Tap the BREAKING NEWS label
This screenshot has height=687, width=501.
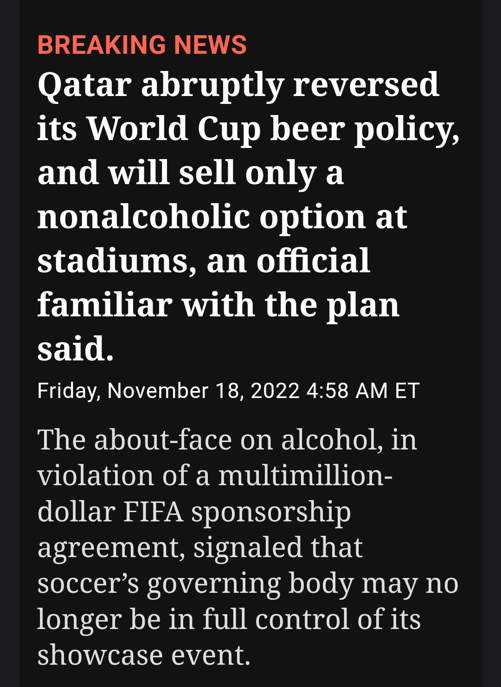(x=141, y=45)
